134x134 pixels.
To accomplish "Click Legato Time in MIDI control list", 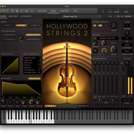I will [32, 60].
